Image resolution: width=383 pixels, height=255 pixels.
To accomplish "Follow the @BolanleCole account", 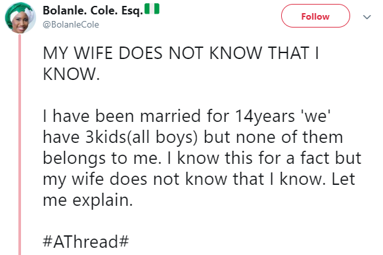I will click(x=315, y=16).
